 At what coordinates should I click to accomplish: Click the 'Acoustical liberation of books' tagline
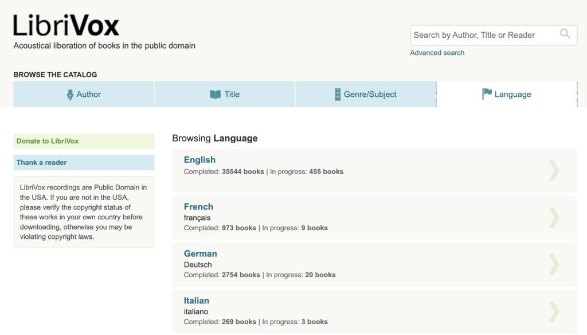pos(104,46)
